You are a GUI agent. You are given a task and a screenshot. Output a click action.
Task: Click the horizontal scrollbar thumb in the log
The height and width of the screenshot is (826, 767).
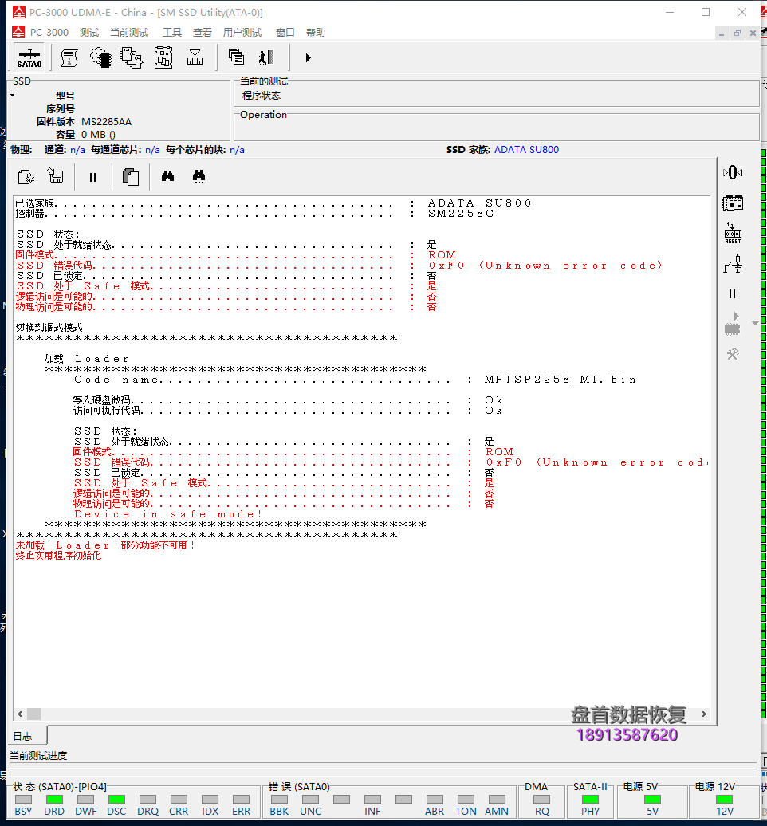(x=33, y=714)
